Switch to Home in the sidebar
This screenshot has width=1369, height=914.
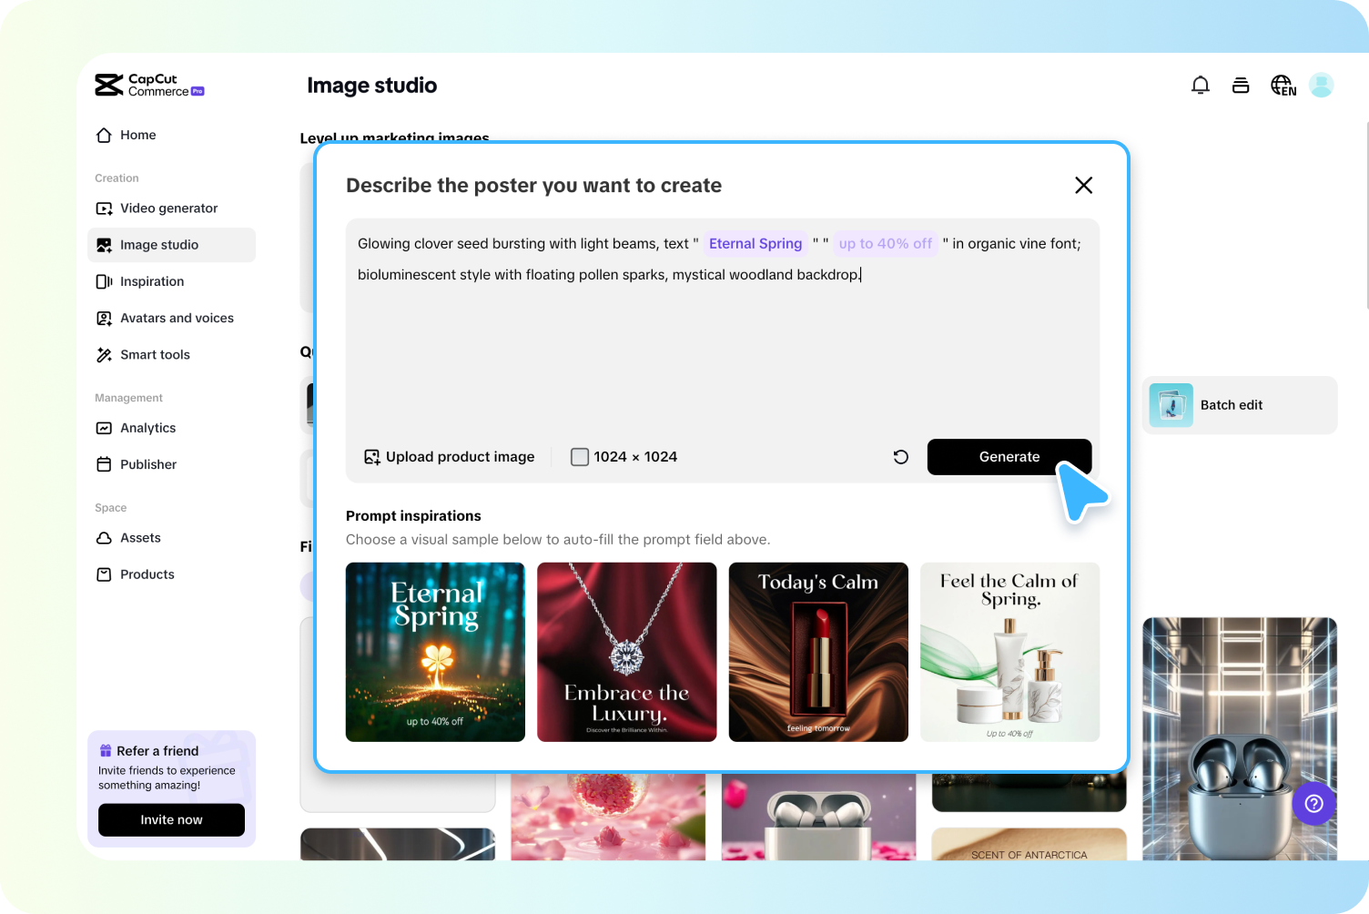(x=137, y=135)
